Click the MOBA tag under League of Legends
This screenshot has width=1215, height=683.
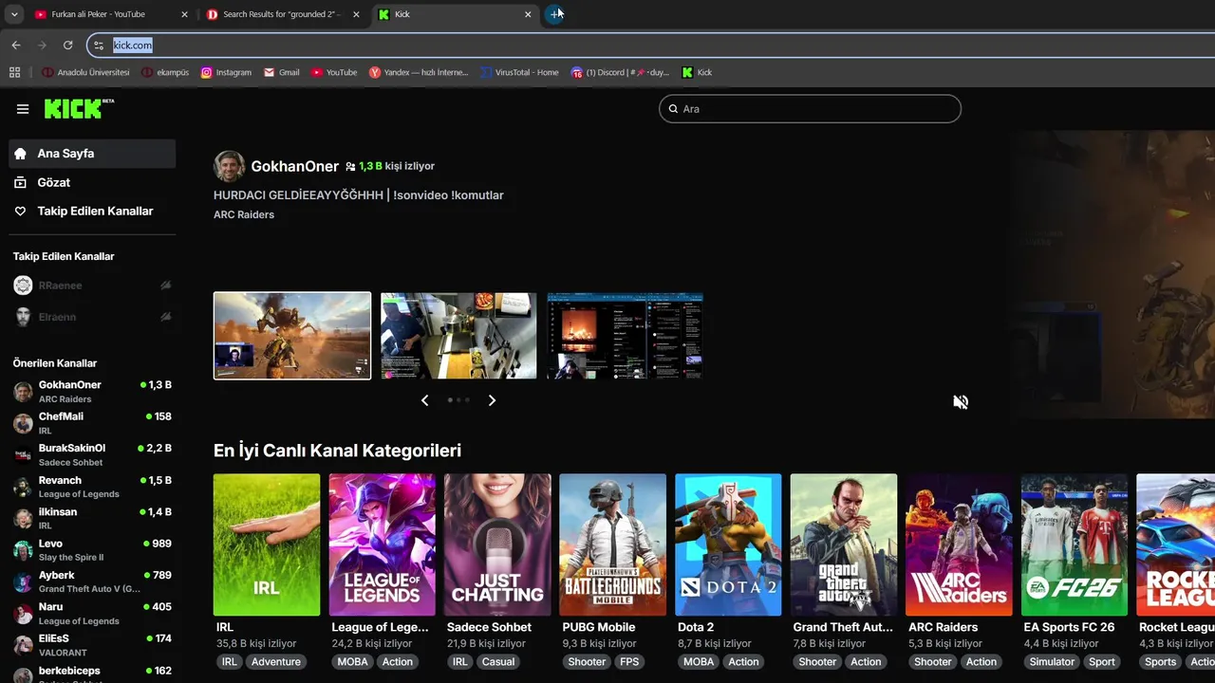(x=352, y=662)
